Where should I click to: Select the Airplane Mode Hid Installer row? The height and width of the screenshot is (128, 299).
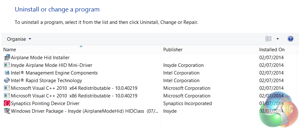pyautogui.click(x=40, y=58)
